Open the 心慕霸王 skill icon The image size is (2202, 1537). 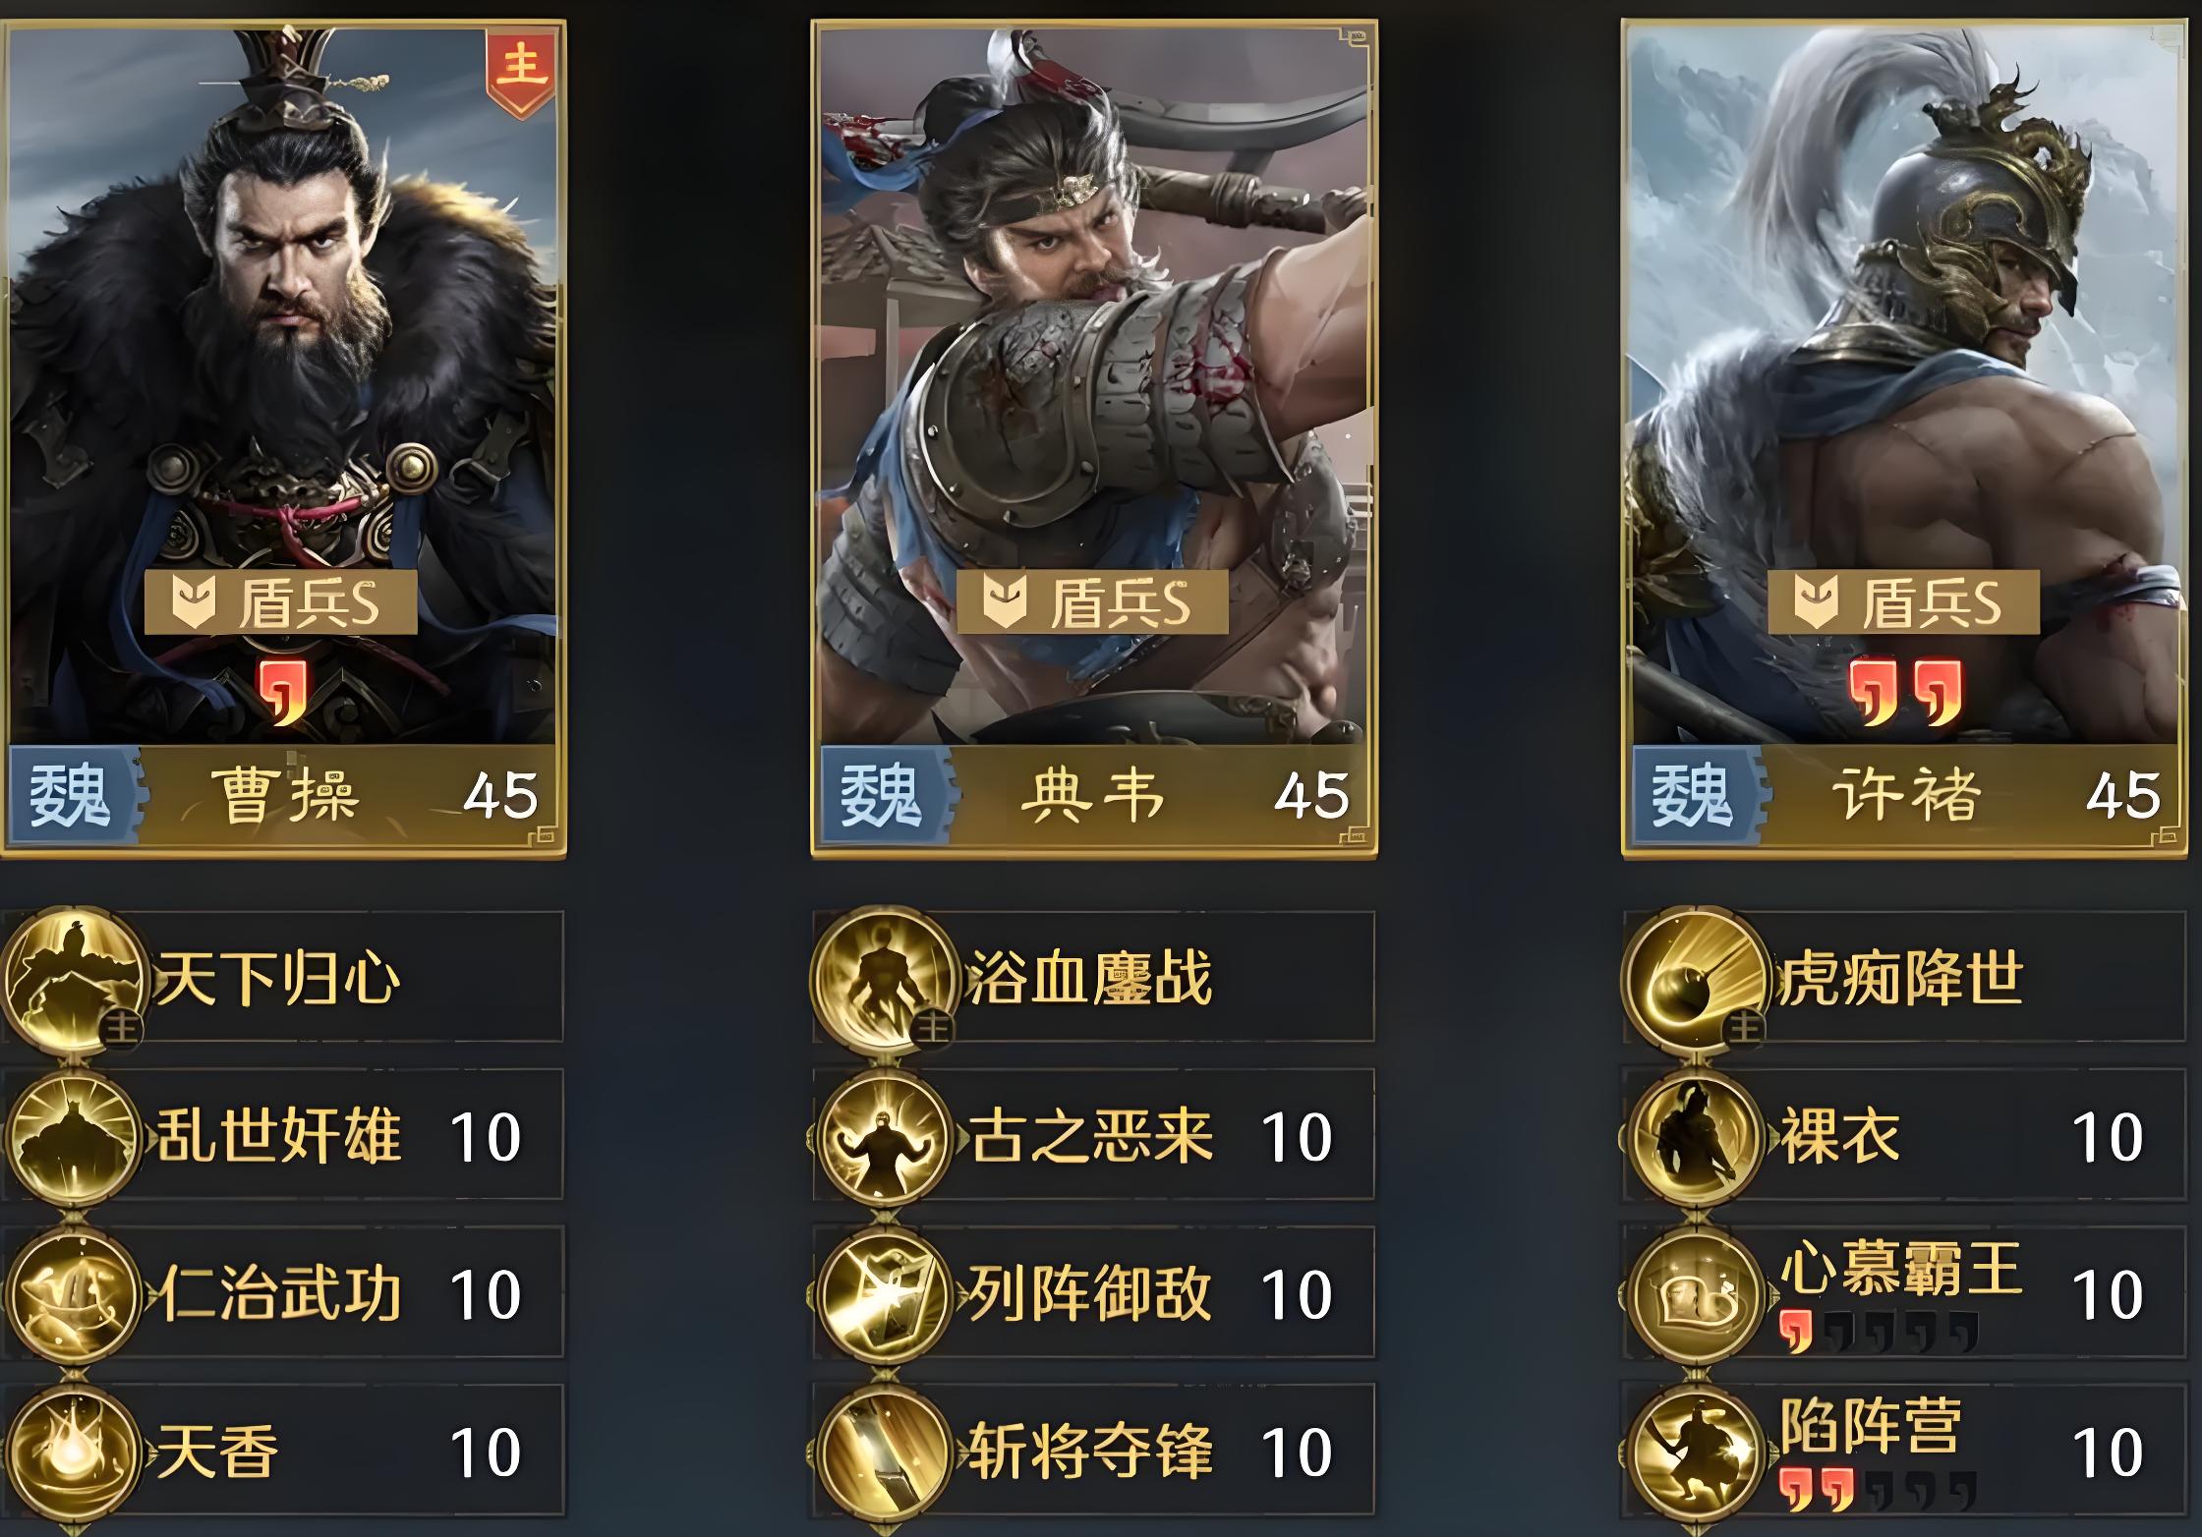click(x=1694, y=1294)
